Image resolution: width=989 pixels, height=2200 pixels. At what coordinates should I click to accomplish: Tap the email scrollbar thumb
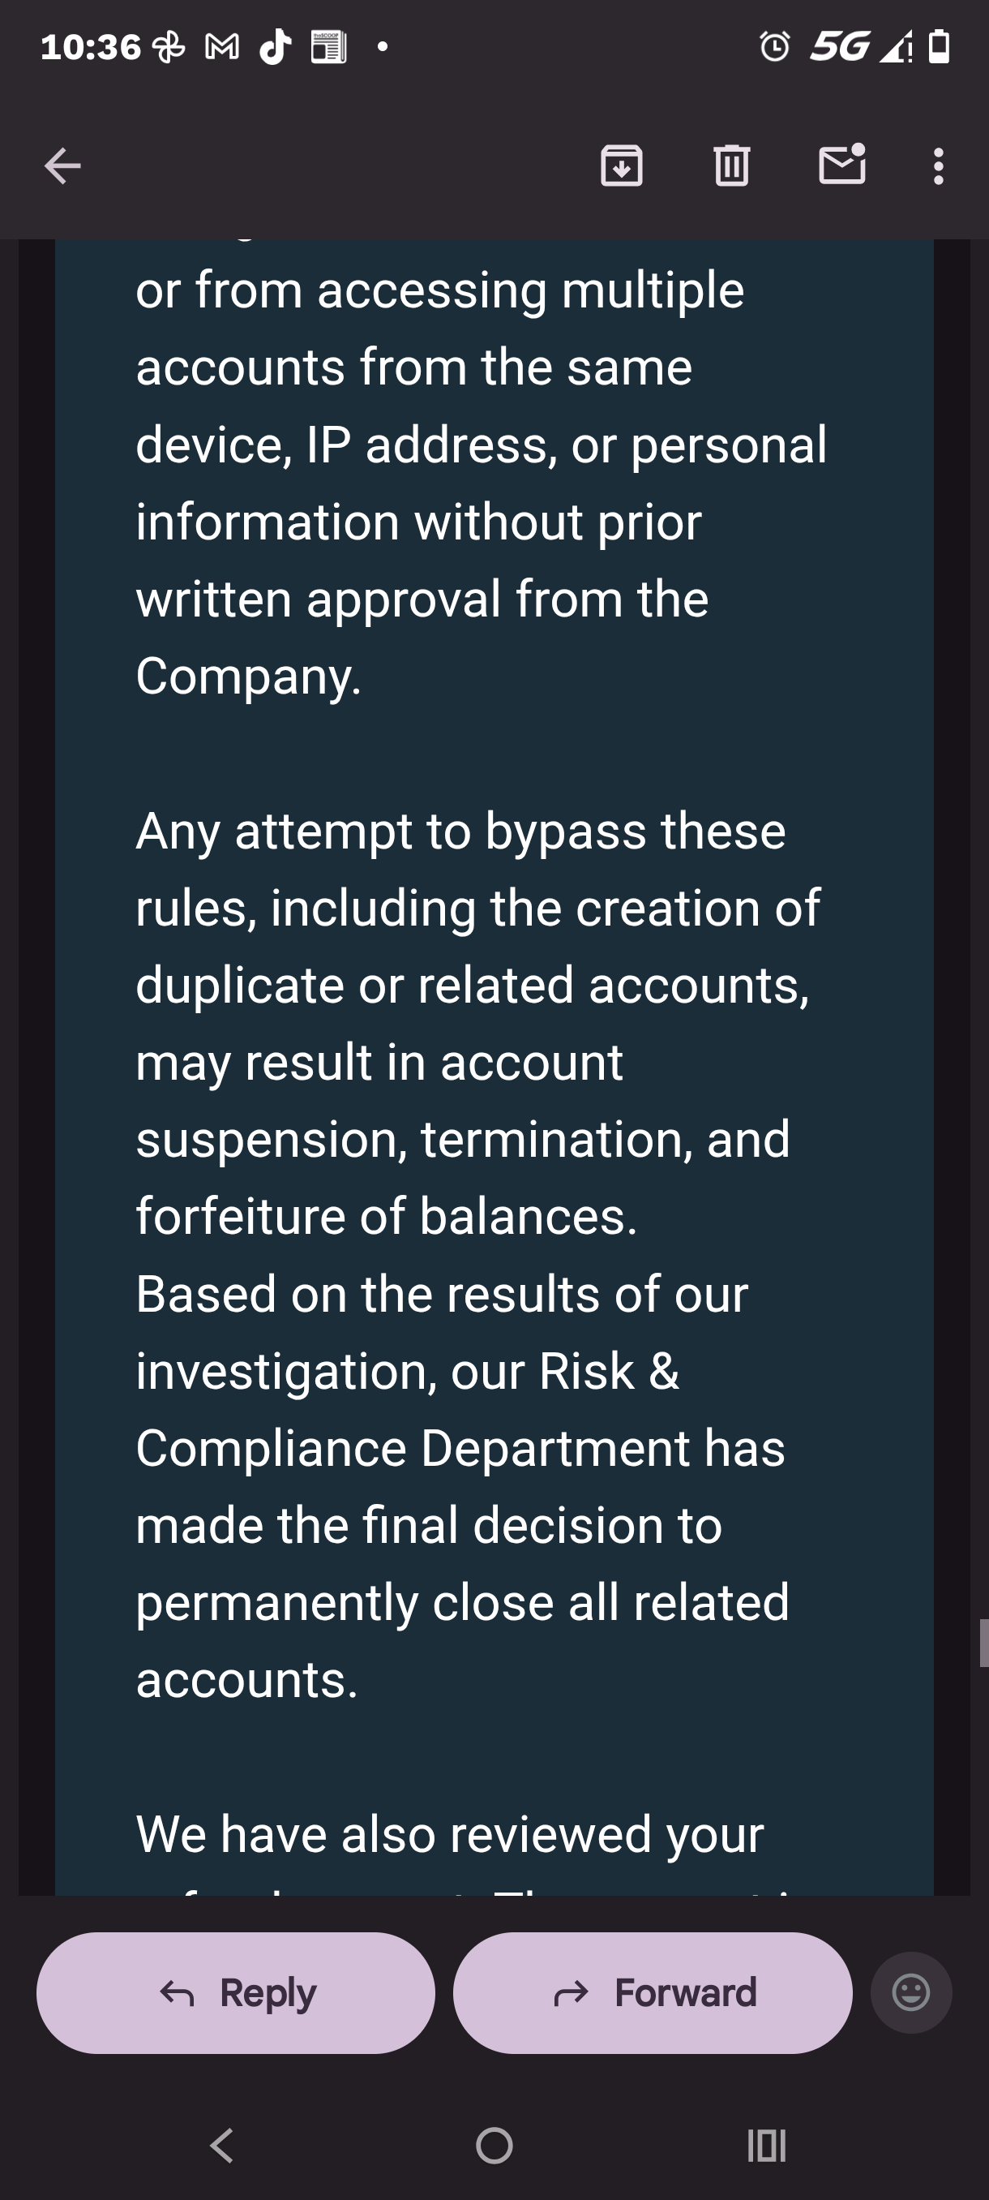984,1641
